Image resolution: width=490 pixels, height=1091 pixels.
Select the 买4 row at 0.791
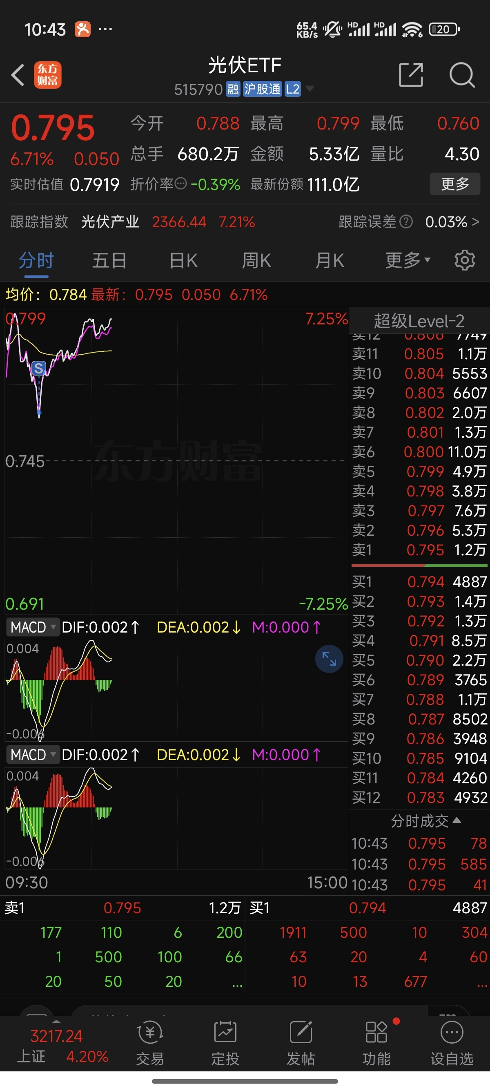pos(419,640)
